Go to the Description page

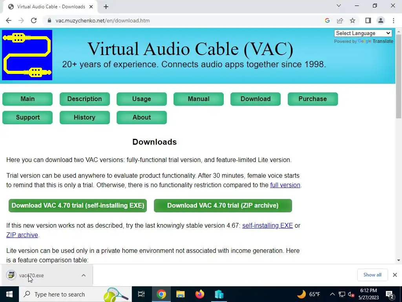(x=85, y=99)
